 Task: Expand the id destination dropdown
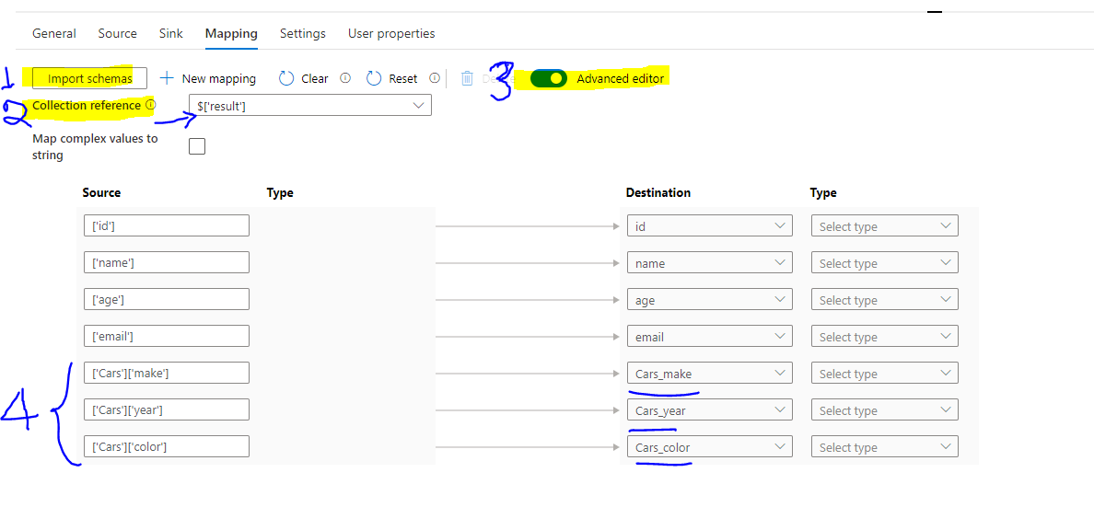point(709,226)
